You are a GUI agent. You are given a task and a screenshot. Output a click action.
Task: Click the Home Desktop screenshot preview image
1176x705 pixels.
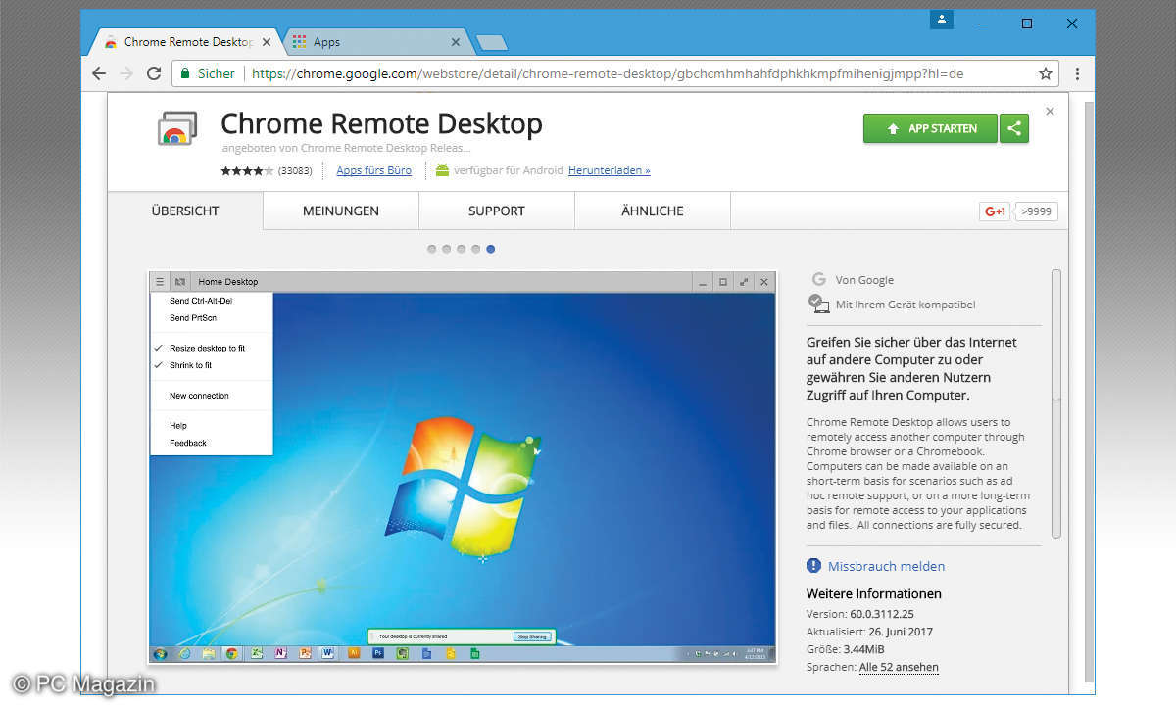point(463,467)
